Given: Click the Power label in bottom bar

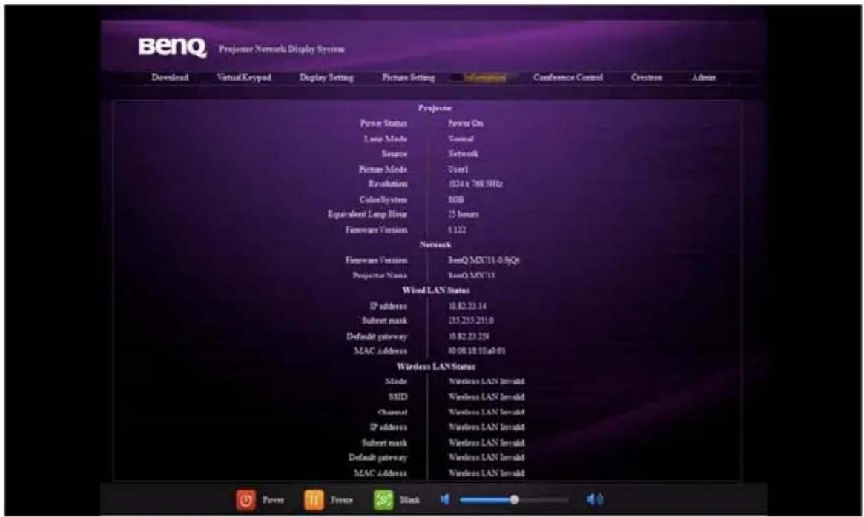Looking at the screenshot, I should click(274, 500).
